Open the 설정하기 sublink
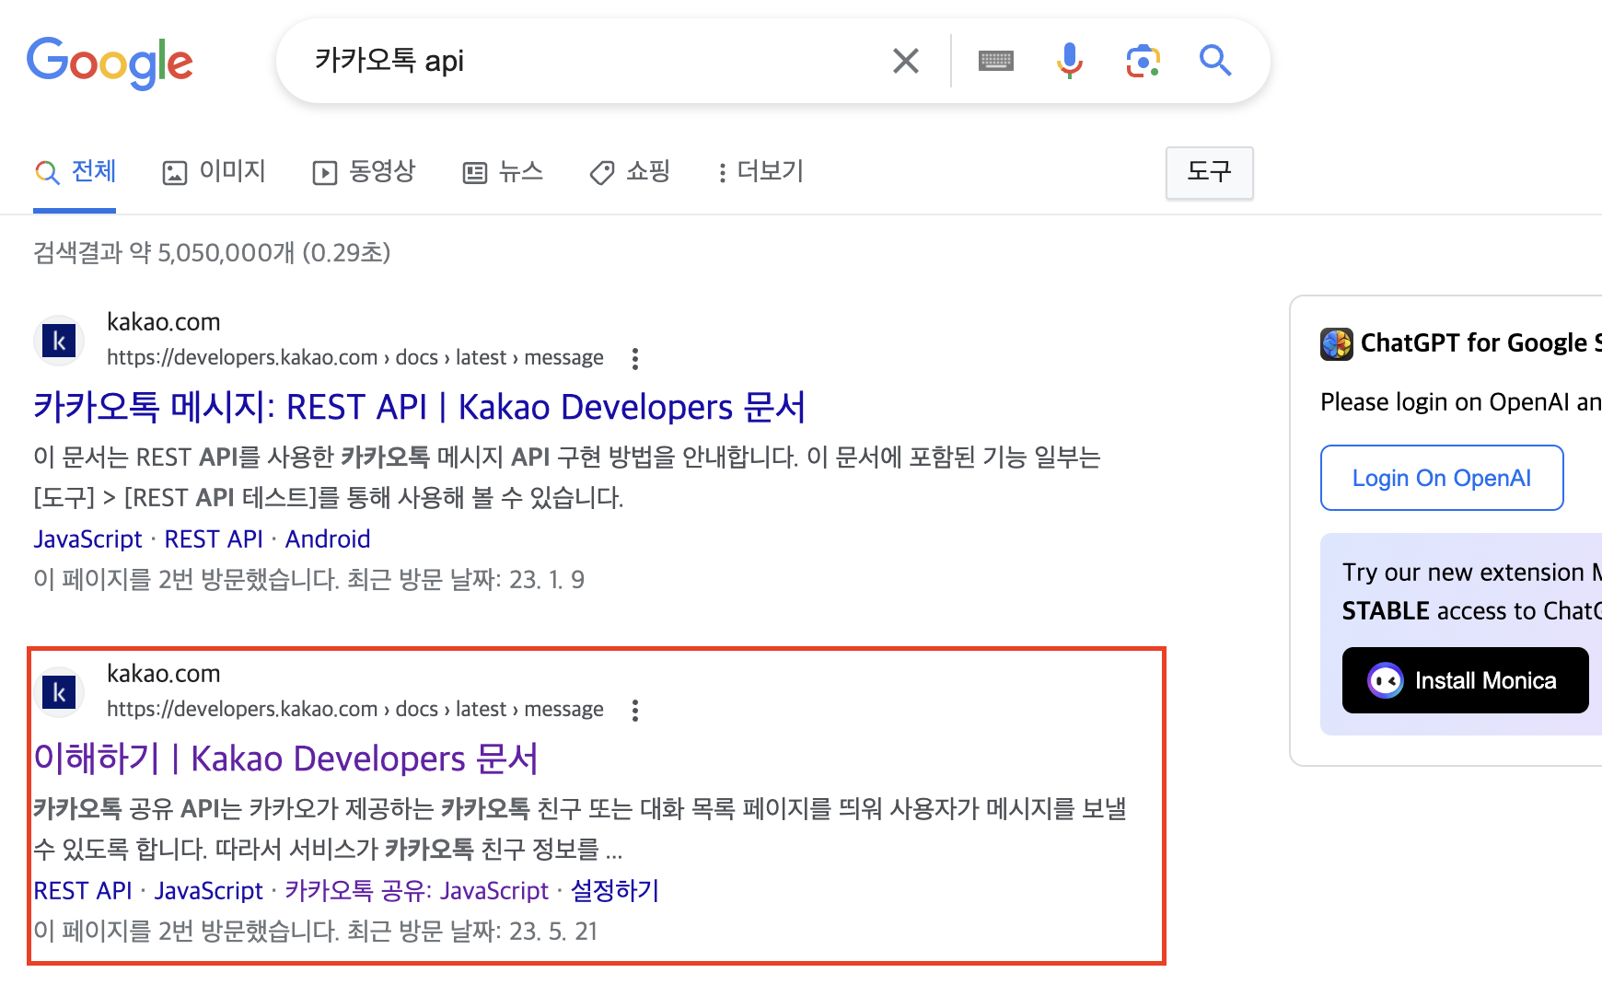This screenshot has width=1602, height=996. [x=615, y=891]
